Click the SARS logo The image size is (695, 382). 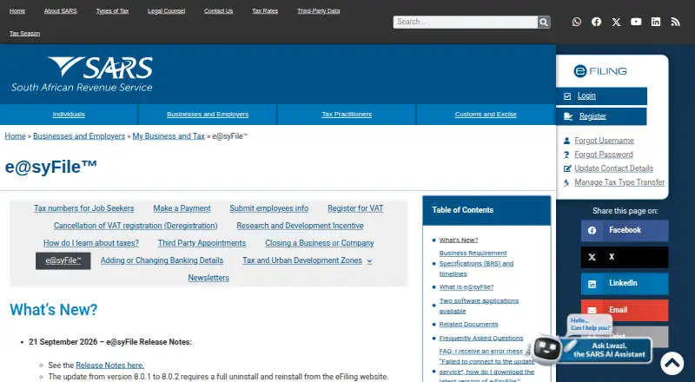coord(82,74)
